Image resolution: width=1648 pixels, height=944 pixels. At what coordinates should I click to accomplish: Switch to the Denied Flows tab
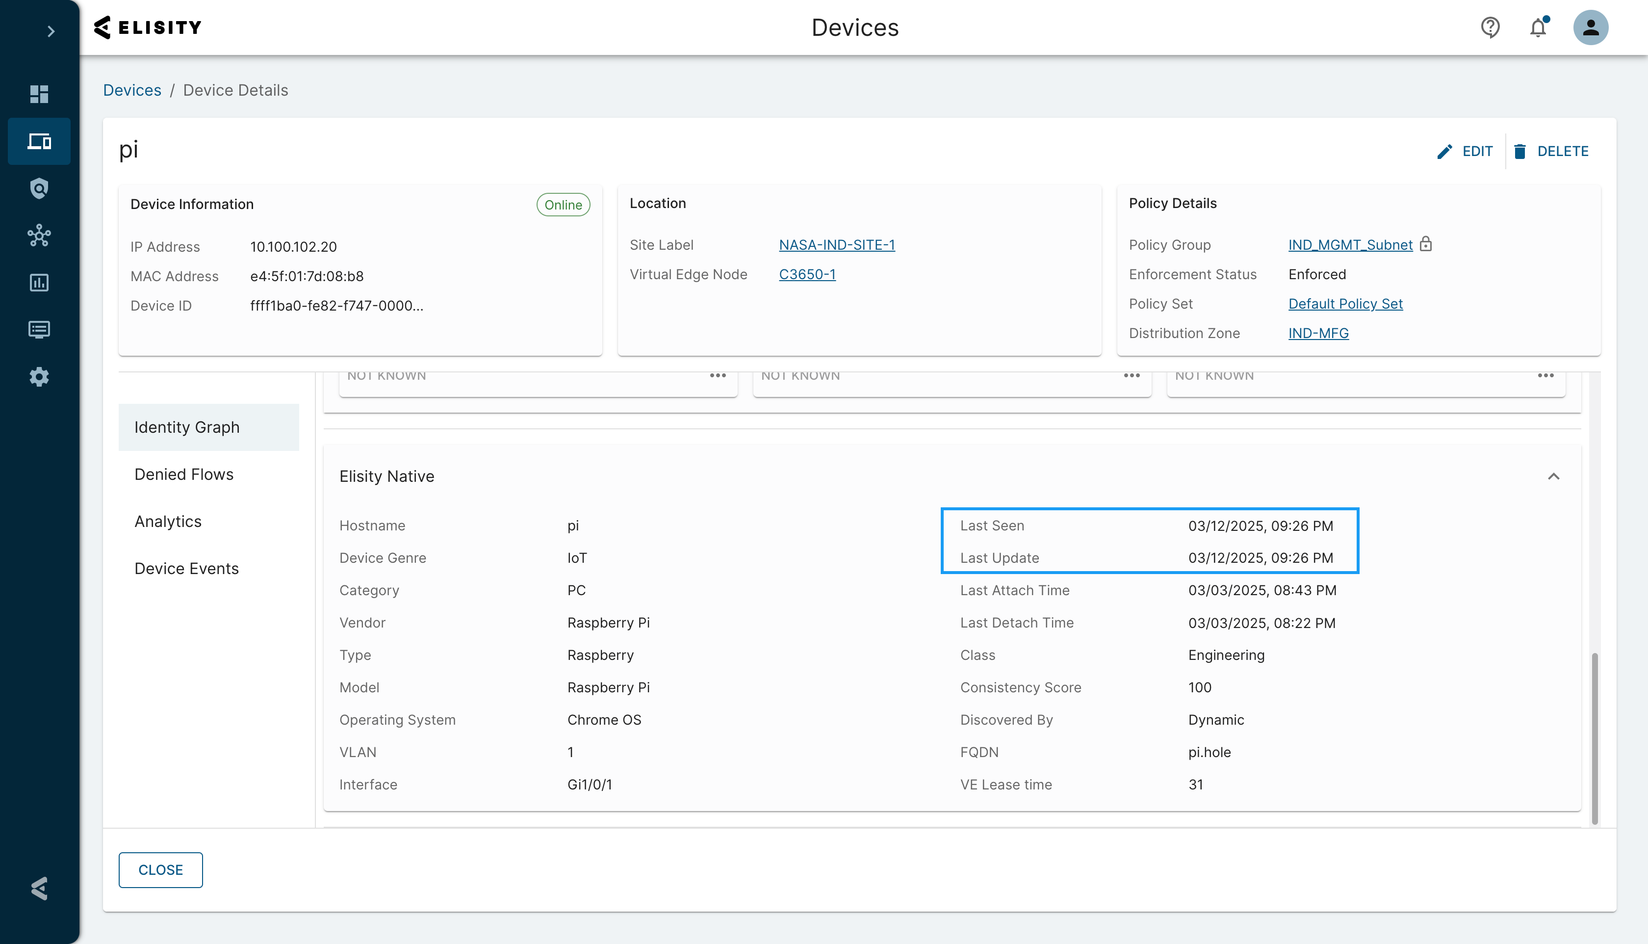(x=184, y=474)
